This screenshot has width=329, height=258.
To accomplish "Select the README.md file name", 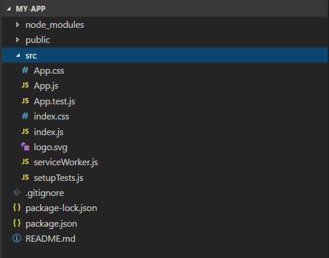I will 50,239.
